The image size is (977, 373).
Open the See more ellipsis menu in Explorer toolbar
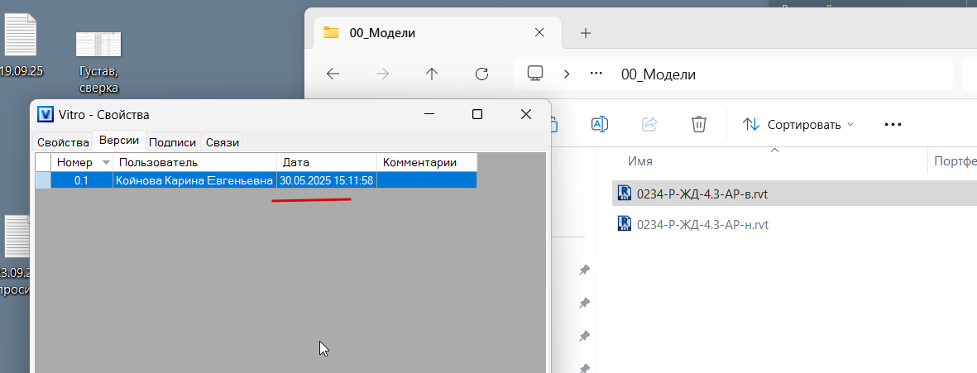point(893,125)
